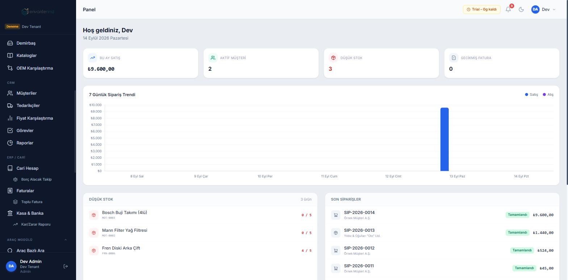Open the Mann Filter Yağ Filtresi row
568x280 pixels.
click(x=200, y=233)
